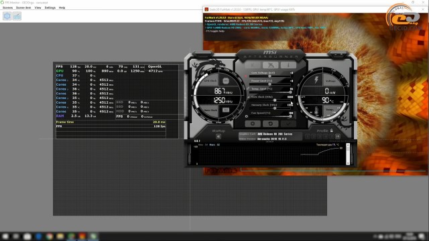The width and height of the screenshot is (429, 241).
Task: Open the Scene item menu
Action: 23,7
